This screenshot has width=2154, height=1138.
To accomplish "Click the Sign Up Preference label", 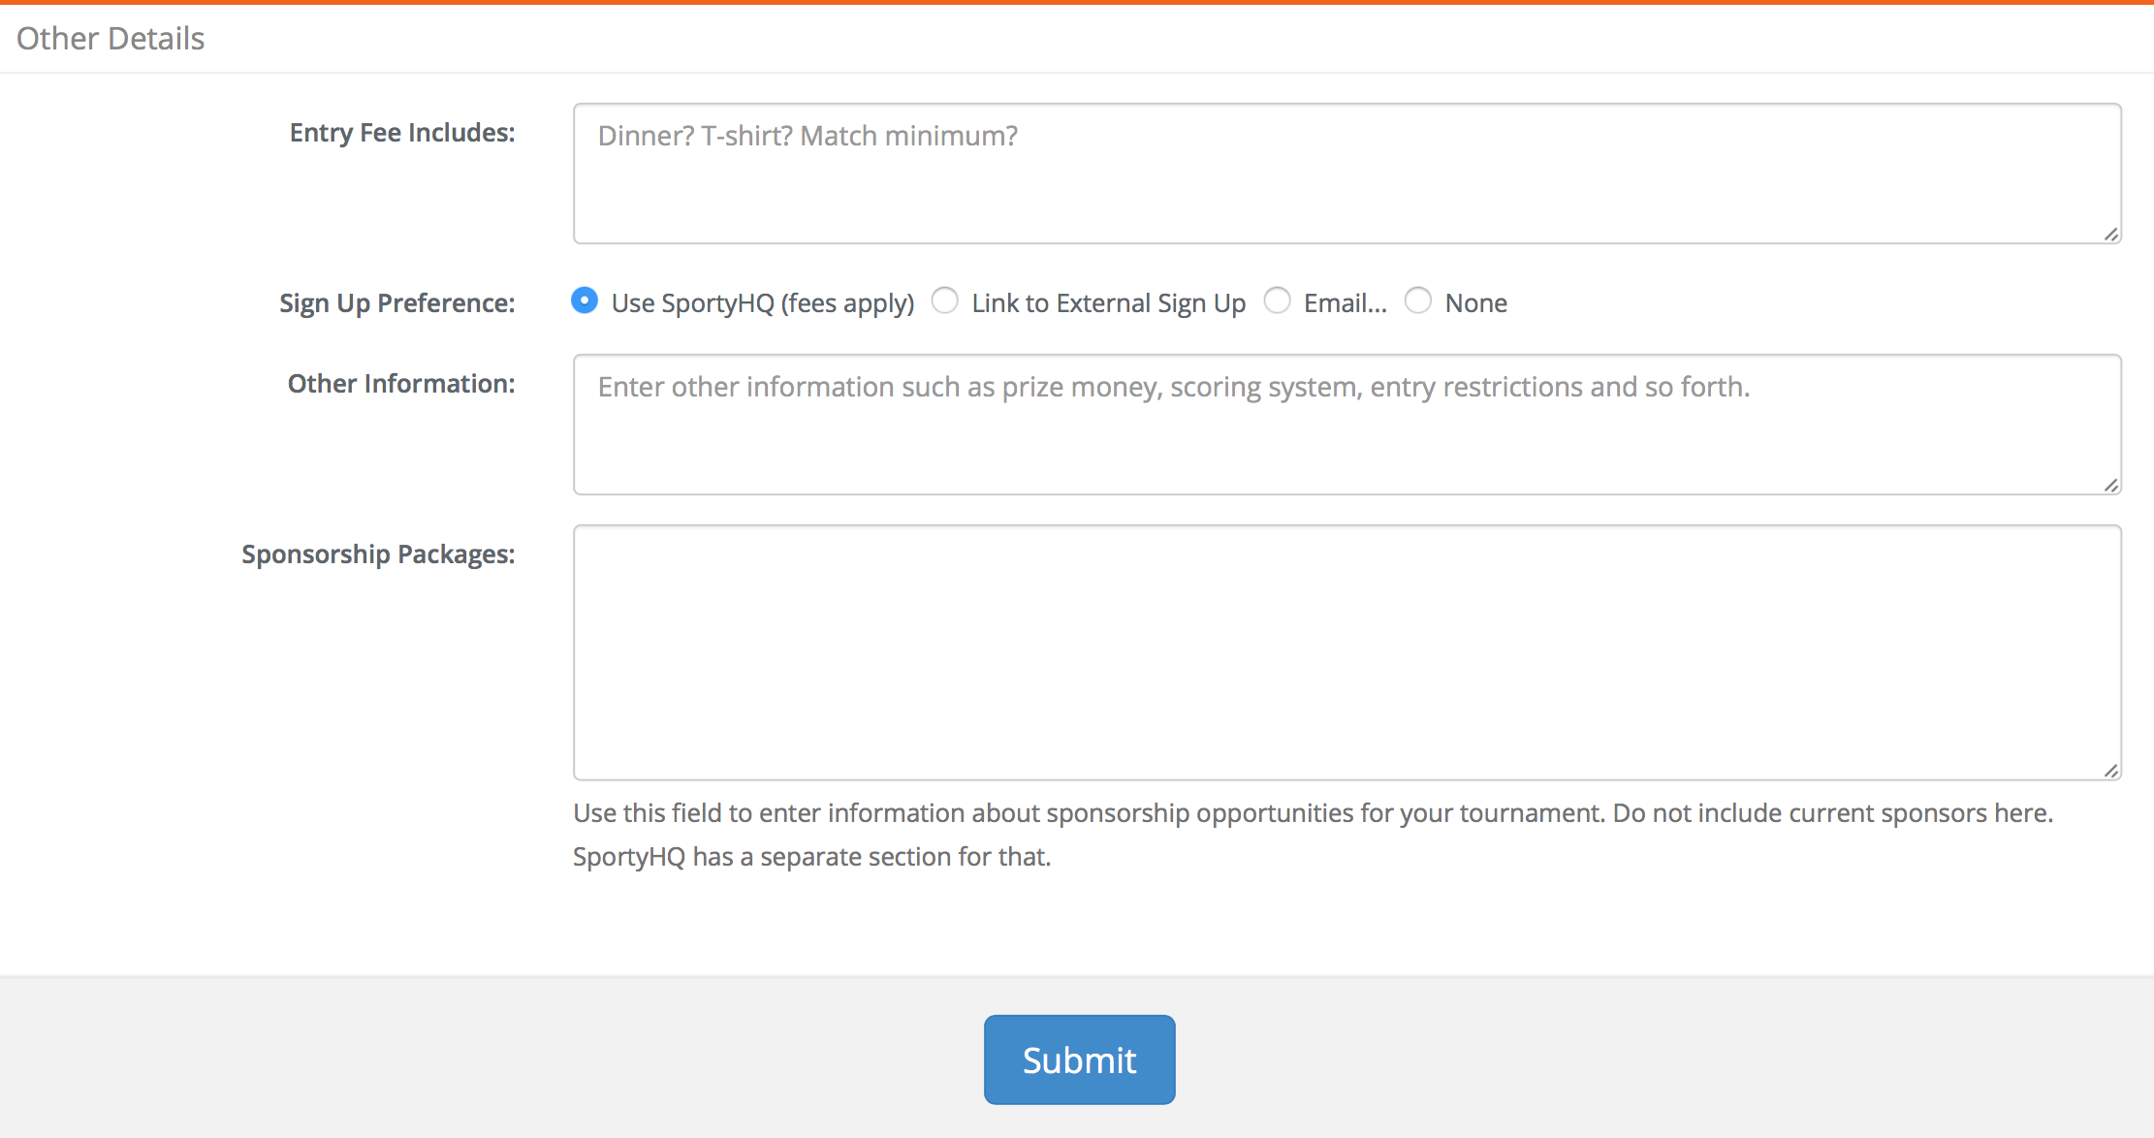I will (397, 303).
